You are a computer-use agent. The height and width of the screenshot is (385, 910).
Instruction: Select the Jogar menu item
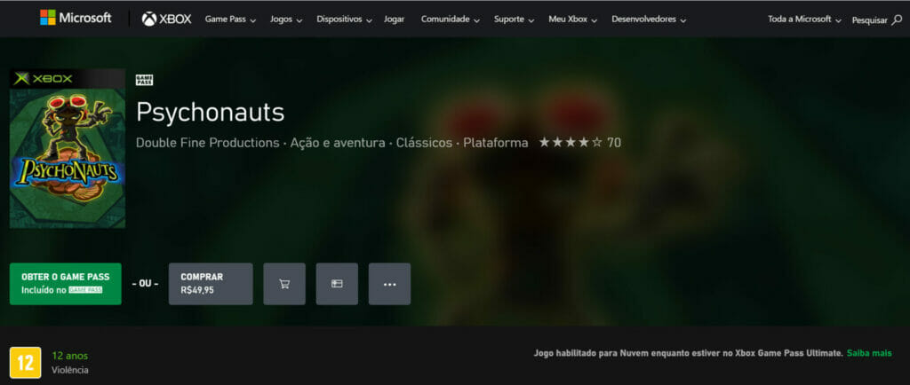pos(394,19)
